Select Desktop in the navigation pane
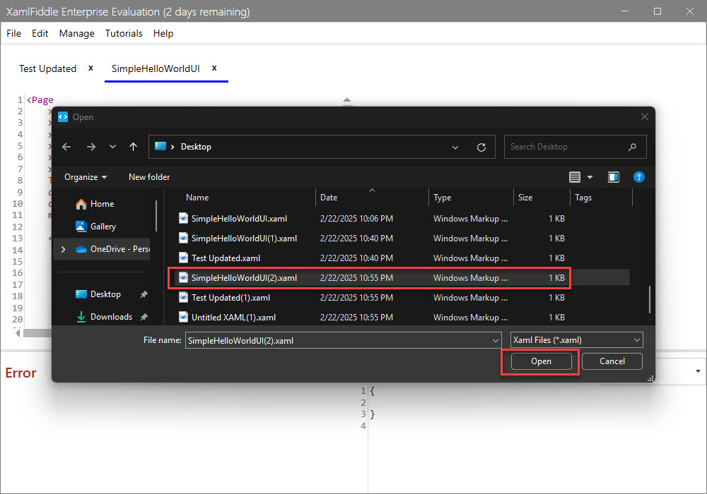The image size is (707, 494). pyautogui.click(x=105, y=294)
